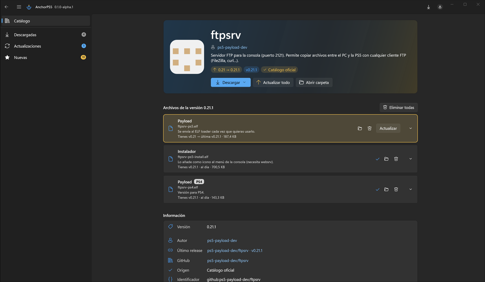Expand the ftpsrv-ps5.elf Payload row

[x=411, y=128]
